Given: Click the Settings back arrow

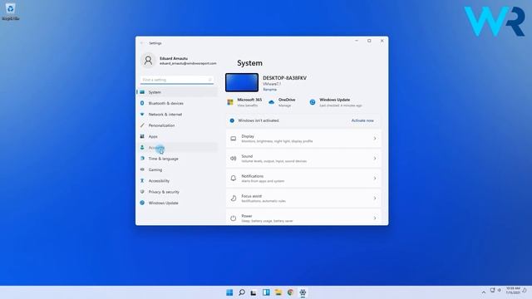Looking at the screenshot, I should pos(141,43).
